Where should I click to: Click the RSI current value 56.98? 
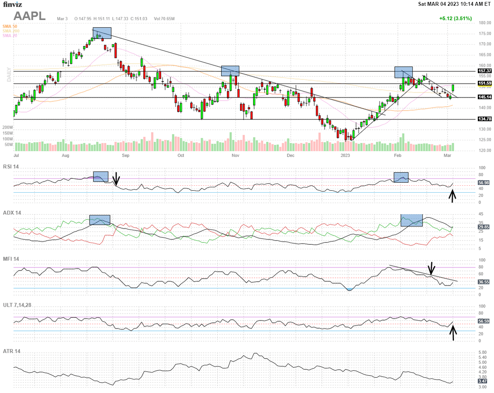click(484, 183)
